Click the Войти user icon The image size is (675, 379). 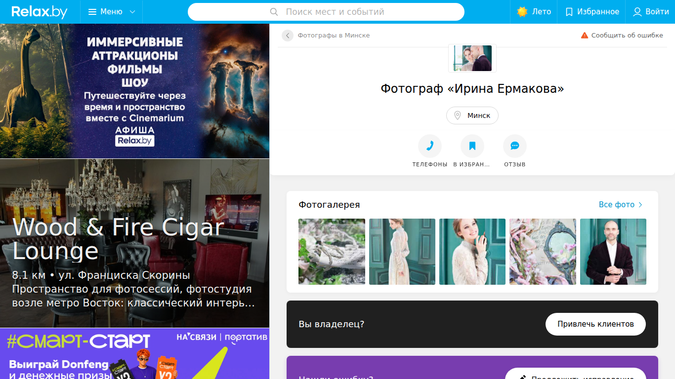[637, 12]
